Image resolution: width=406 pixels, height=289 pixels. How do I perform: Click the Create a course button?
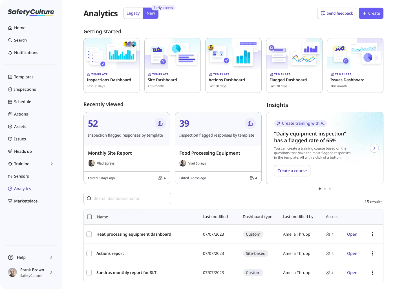(x=292, y=171)
